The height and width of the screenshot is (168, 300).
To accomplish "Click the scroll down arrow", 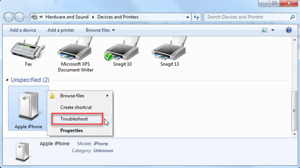I will coord(295,134).
